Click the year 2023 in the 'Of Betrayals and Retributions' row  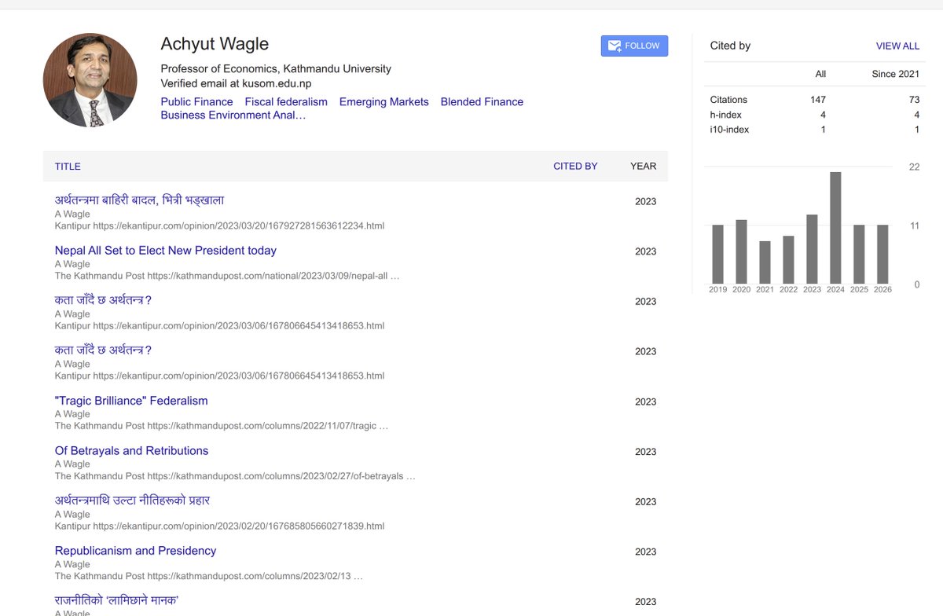pyautogui.click(x=645, y=452)
